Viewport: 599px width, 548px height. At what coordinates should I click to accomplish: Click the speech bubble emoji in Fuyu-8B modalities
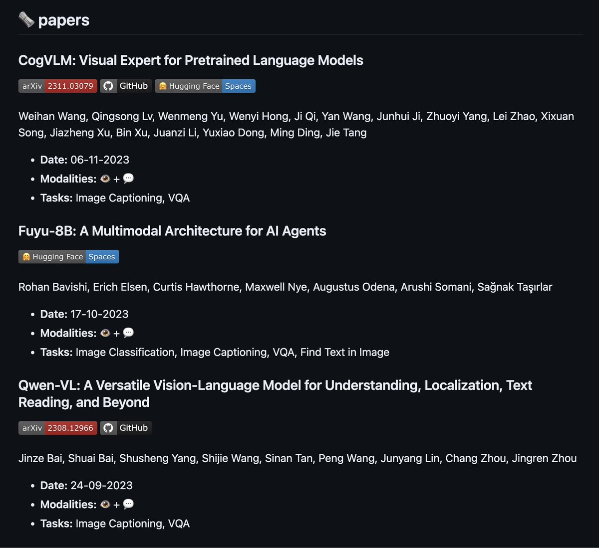coord(128,333)
